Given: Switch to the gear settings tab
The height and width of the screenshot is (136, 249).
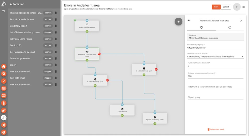Looking at the screenshot, I should (201, 27).
